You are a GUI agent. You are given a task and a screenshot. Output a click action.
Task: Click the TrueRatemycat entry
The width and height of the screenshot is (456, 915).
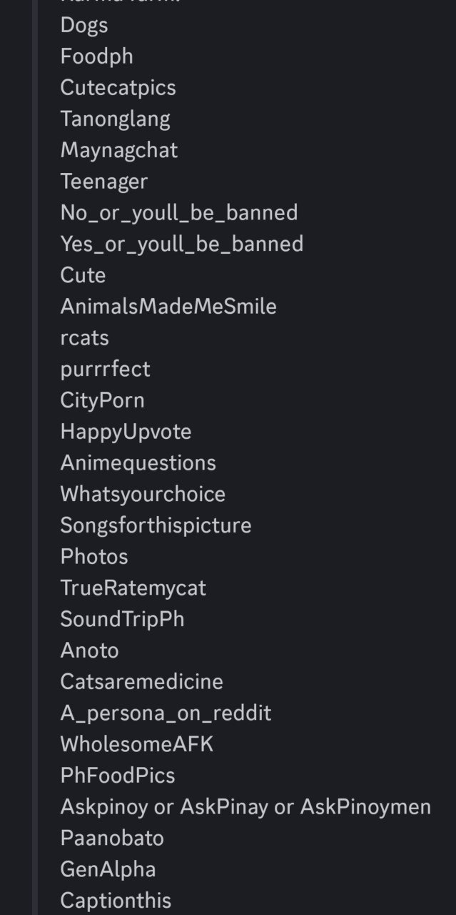pos(133,588)
